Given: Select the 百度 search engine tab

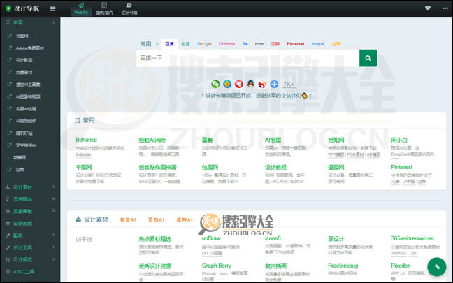Looking at the screenshot, I should (169, 44).
